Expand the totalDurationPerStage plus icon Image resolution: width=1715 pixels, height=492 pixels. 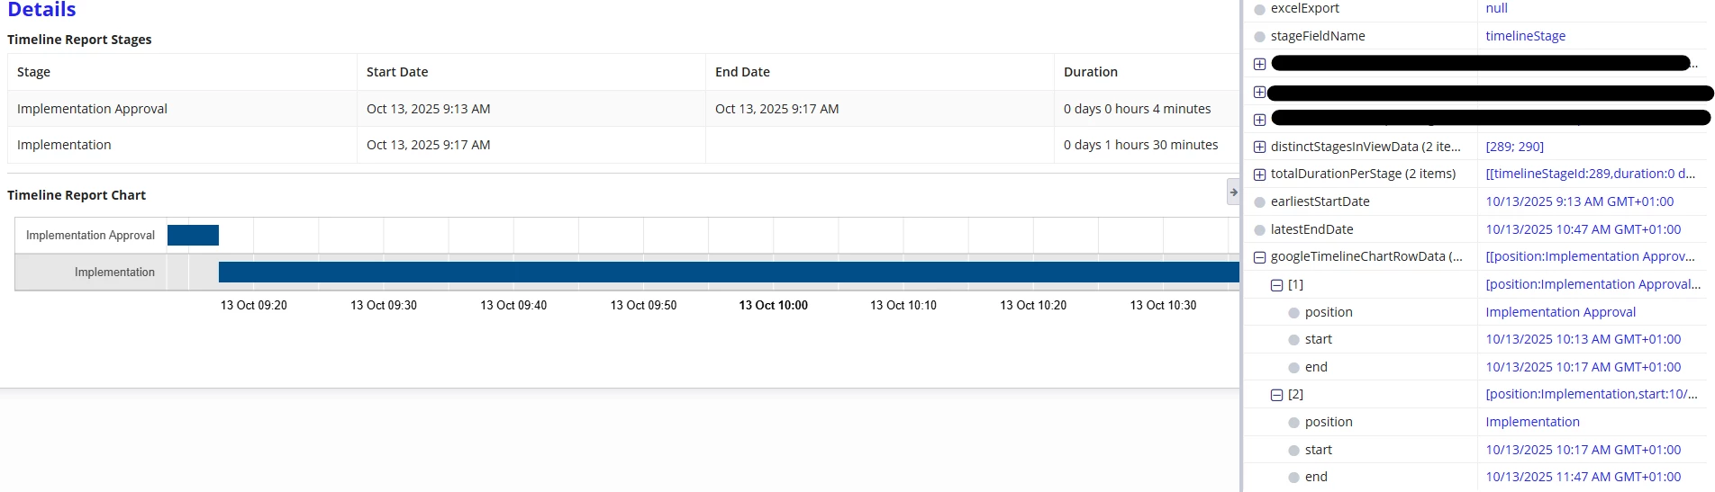1259,174
